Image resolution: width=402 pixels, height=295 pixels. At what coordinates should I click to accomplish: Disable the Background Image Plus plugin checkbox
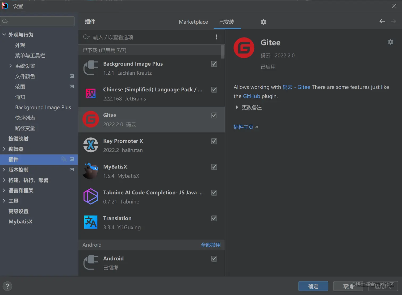(x=214, y=64)
